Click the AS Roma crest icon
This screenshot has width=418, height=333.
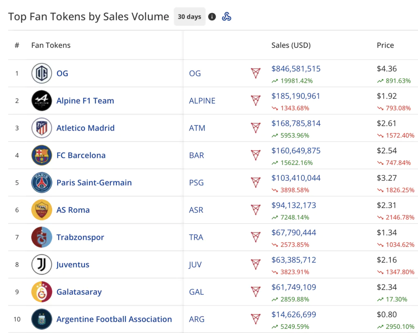pyautogui.click(x=42, y=210)
